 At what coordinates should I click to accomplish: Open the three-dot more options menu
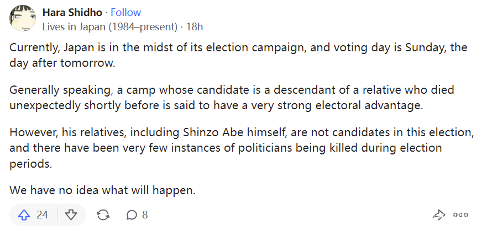[460, 215]
